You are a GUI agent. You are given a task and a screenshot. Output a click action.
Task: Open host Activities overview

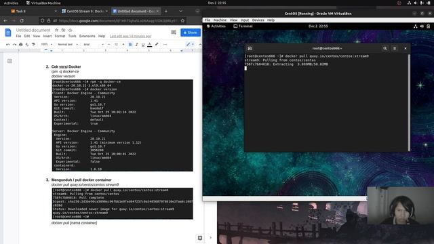tap(11, 3)
